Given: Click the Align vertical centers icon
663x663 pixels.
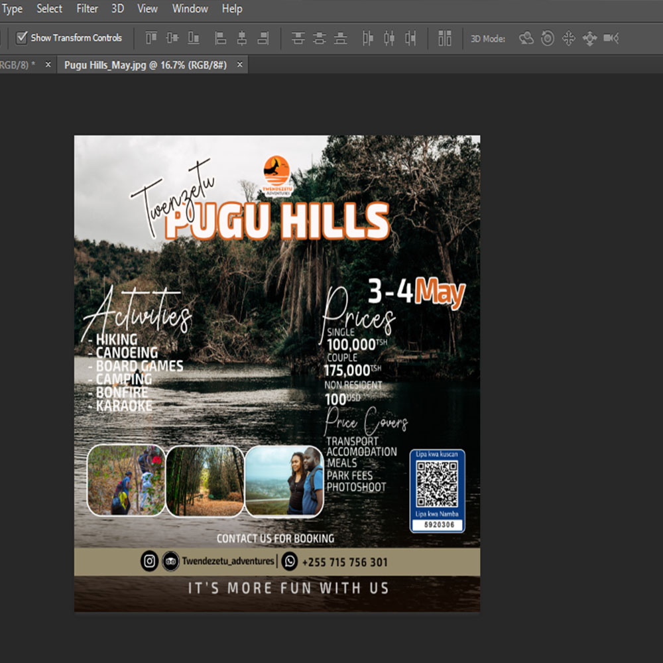Looking at the screenshot, I should [x=172, y=38].
